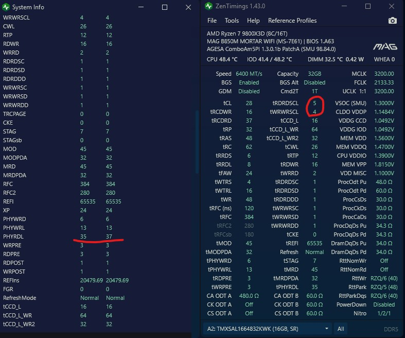
Task: Click the 6400 MT/s speed value
Action: point(249,74)
